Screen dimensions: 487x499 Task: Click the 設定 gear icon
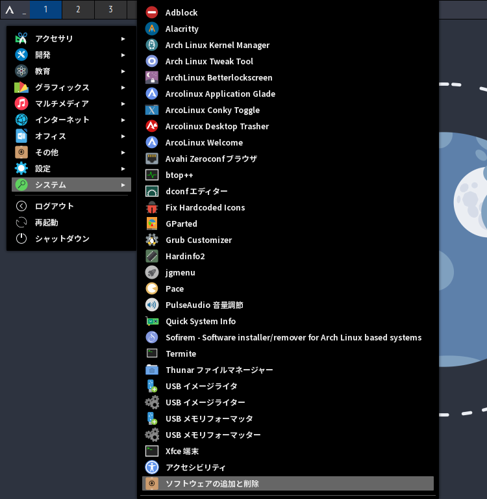[x=21, y=168]
